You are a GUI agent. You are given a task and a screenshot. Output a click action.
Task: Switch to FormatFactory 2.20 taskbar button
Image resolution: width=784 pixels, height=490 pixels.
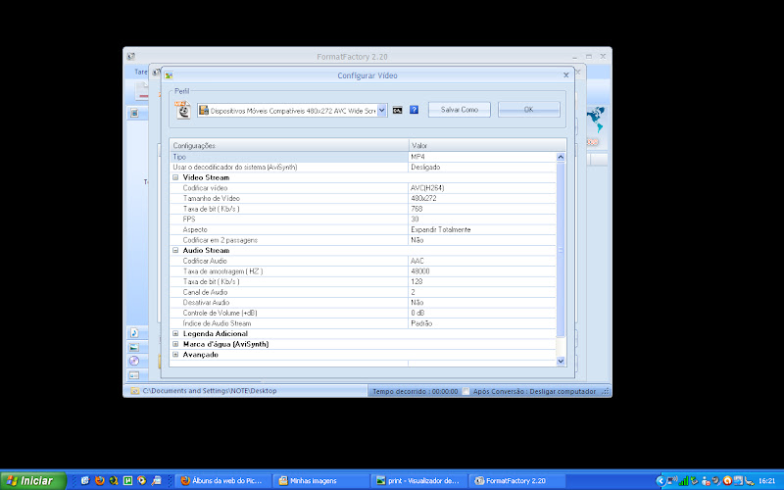pos(518,480)
